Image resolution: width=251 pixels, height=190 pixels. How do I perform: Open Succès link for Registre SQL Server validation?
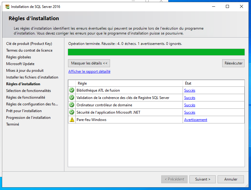190,98
